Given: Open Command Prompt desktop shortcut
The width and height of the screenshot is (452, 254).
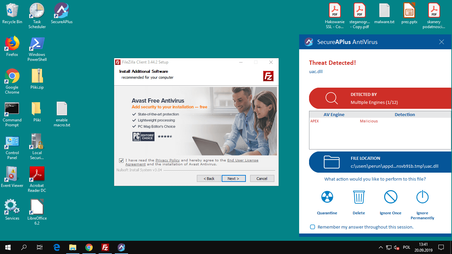Looking at the screenshot, I should tap(12, 114).
